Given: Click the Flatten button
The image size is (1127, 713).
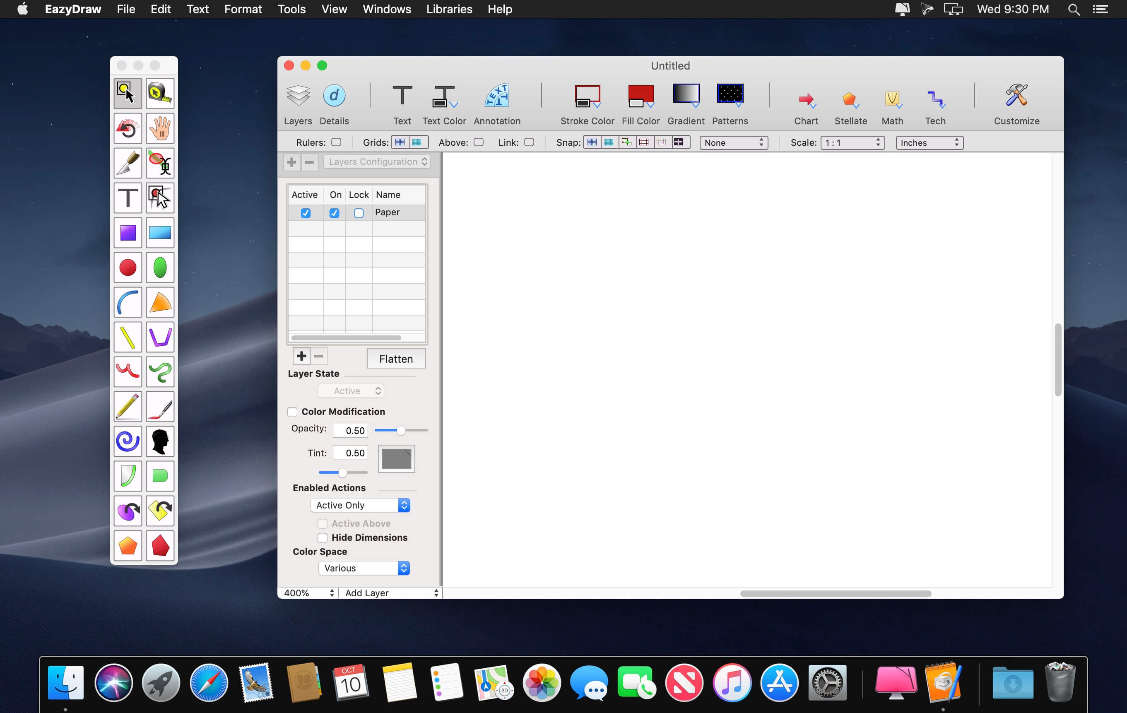Looking at the screenshot, I should (x=395, y=359).
